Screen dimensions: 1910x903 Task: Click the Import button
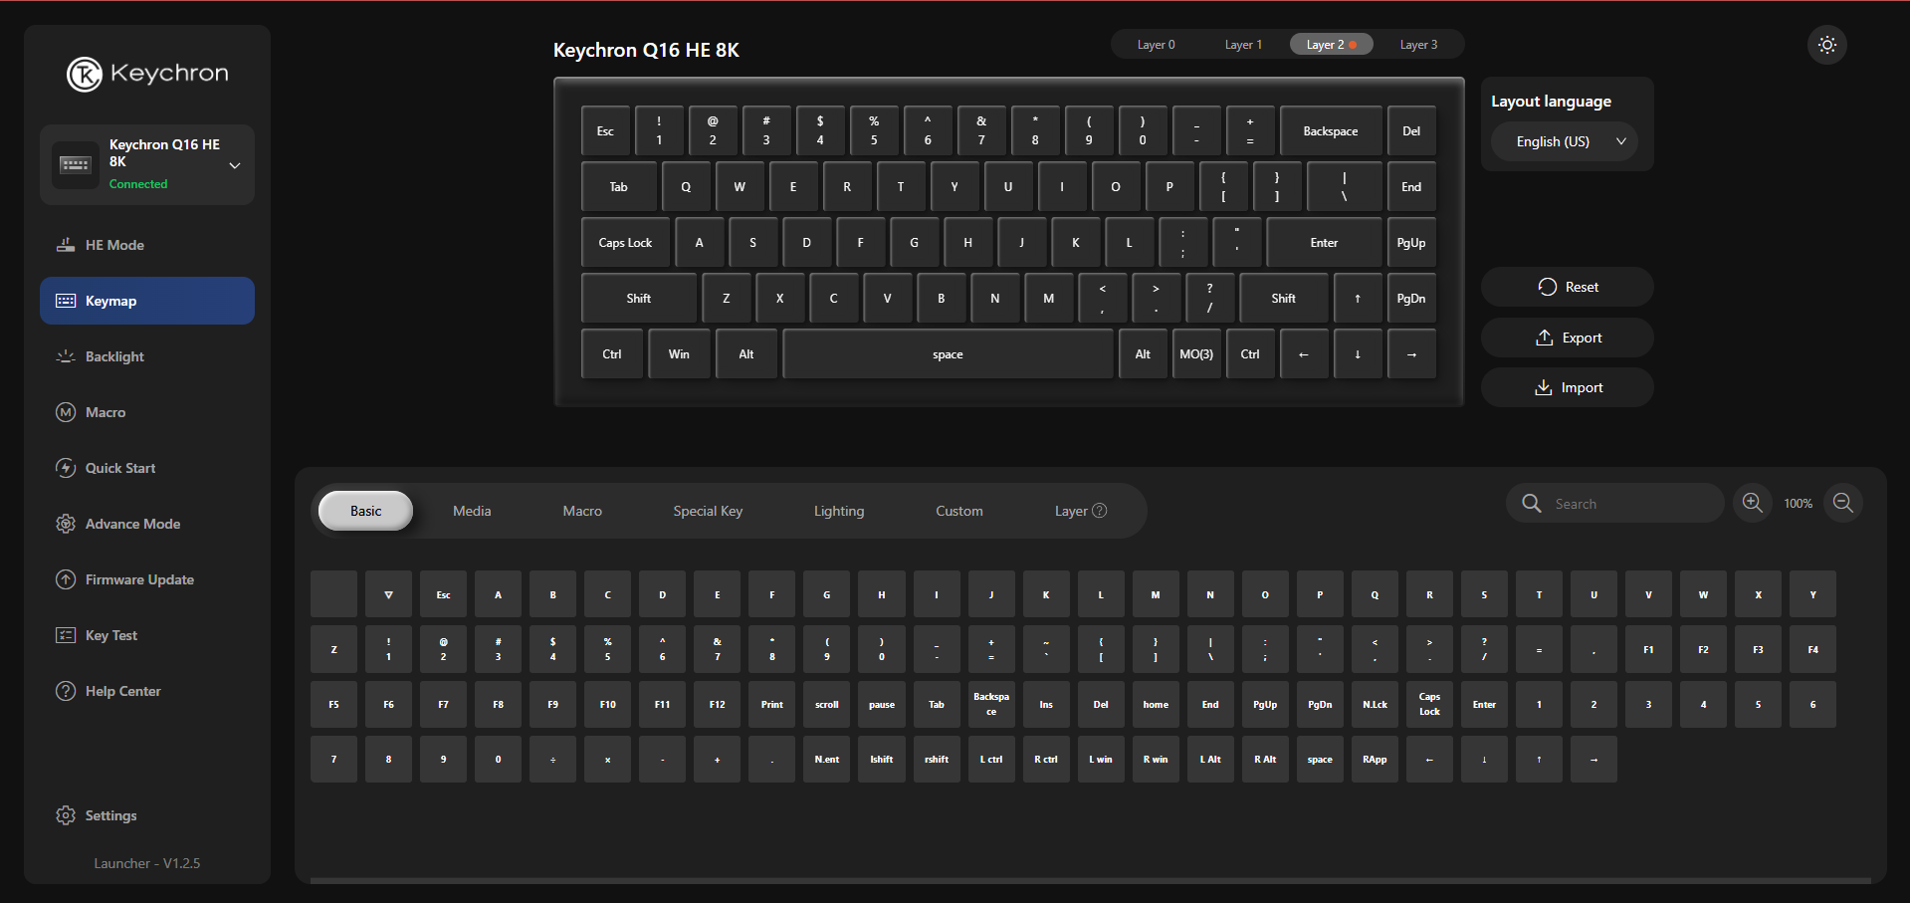coord(1568,387)
